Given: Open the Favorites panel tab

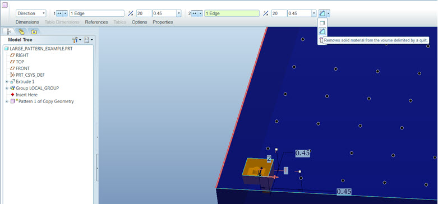Looking at the screenshot, I should (34, 31).
